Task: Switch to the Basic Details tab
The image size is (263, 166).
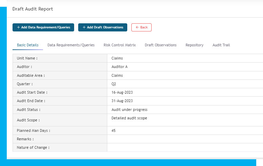Action: (x=28, y=45)
